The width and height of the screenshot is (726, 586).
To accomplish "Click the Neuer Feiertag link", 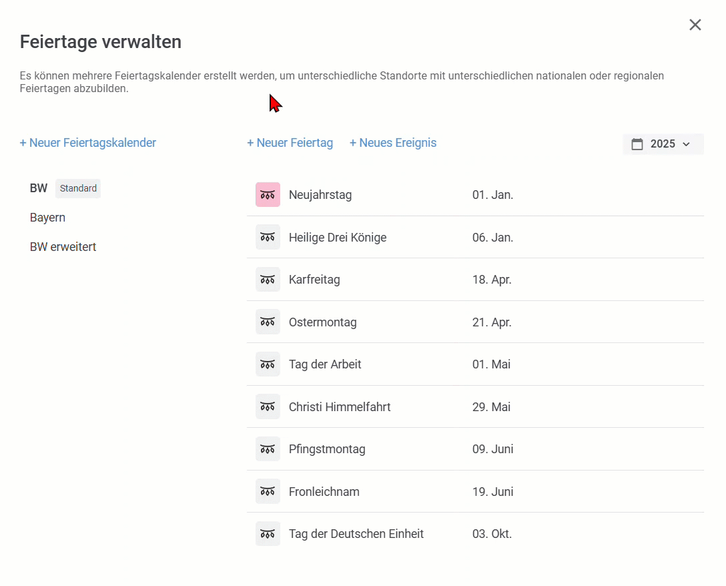I will (x=290, y=143).
